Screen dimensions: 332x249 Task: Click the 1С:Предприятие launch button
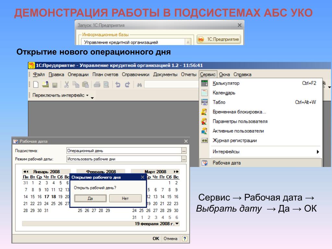219,39
